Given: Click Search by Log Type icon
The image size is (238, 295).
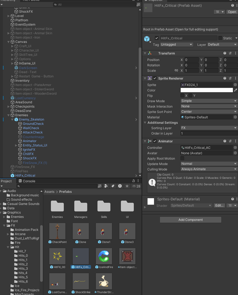Looking at the screenshot, I should coord(120,186).
